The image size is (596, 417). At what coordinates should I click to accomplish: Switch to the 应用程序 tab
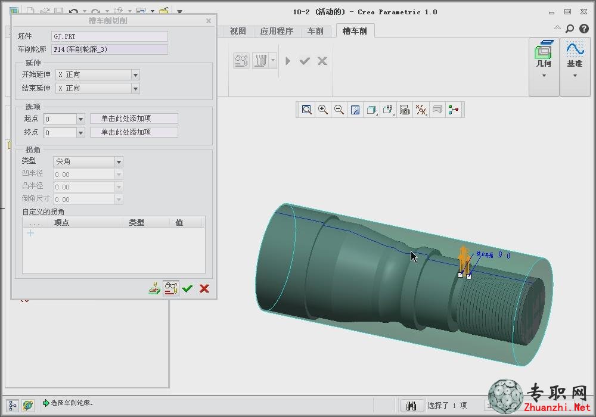[x=277, y=31]
